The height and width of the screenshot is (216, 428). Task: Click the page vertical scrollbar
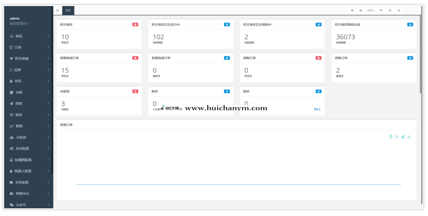click(421, 55)
